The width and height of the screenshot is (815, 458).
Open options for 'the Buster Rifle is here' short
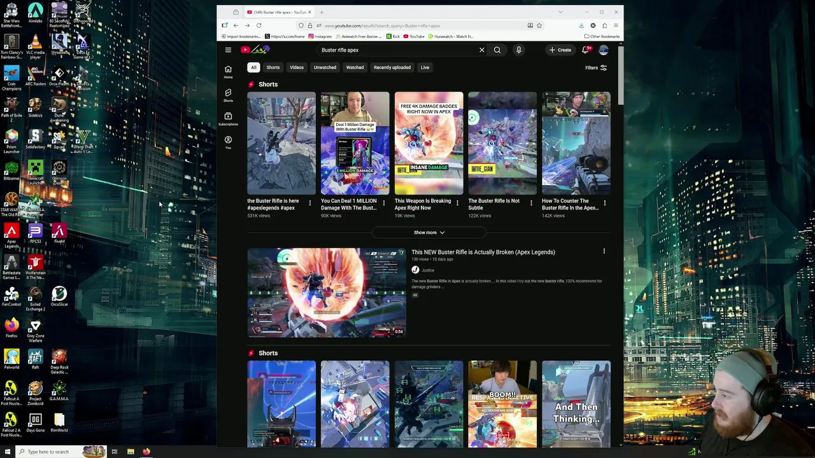click(x=310, y=203)
